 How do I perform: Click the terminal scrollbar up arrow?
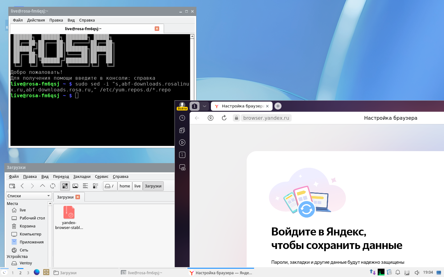pos(192,36)
